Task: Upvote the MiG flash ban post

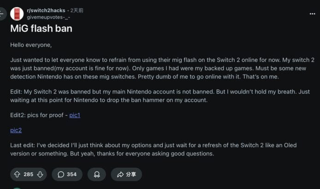Action: [x=17, y=174]
